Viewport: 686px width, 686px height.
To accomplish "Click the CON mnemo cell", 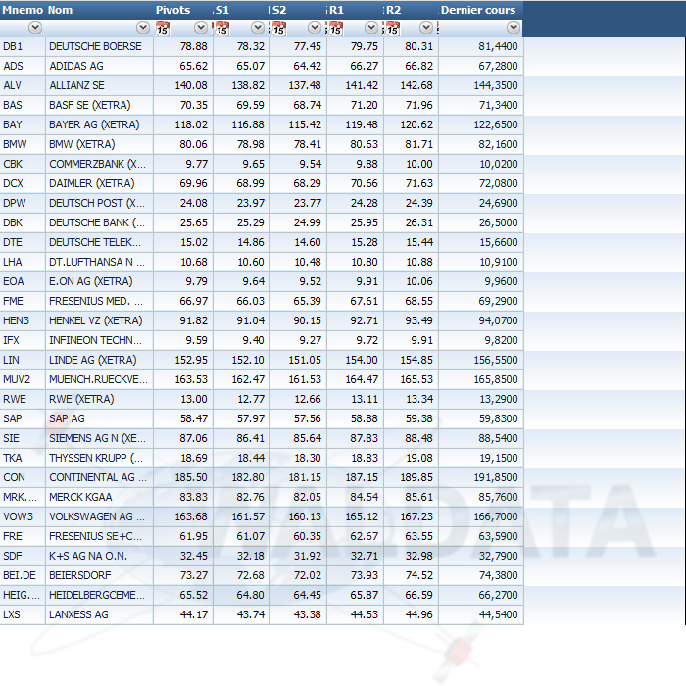I will 23,478.
